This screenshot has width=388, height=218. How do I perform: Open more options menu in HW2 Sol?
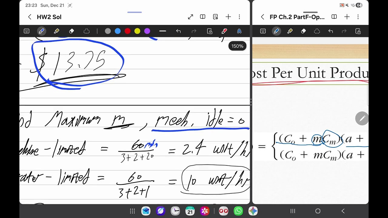[x=239, y=17]
